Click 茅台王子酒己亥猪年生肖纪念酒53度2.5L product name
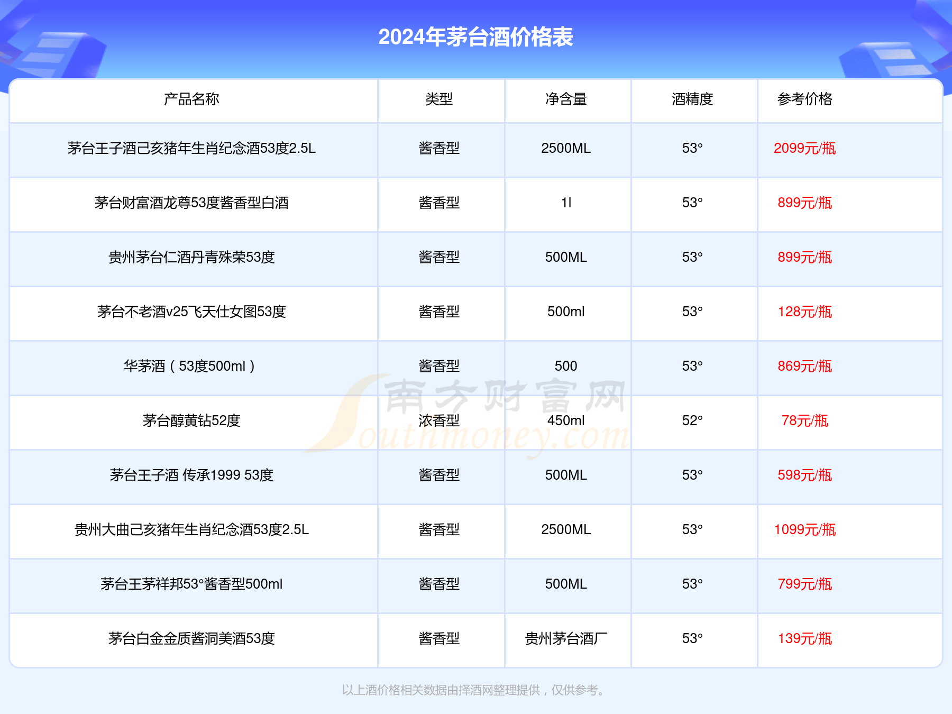The width and height of the screenshot is (952, 714). point(191,149)
